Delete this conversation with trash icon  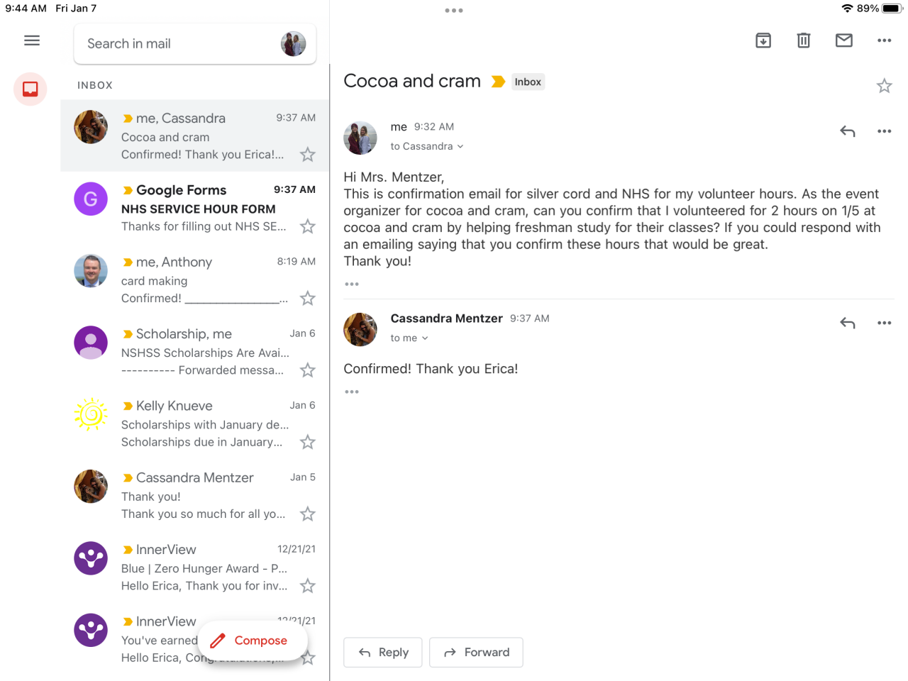pyautogui.click(x=804, y=40)
